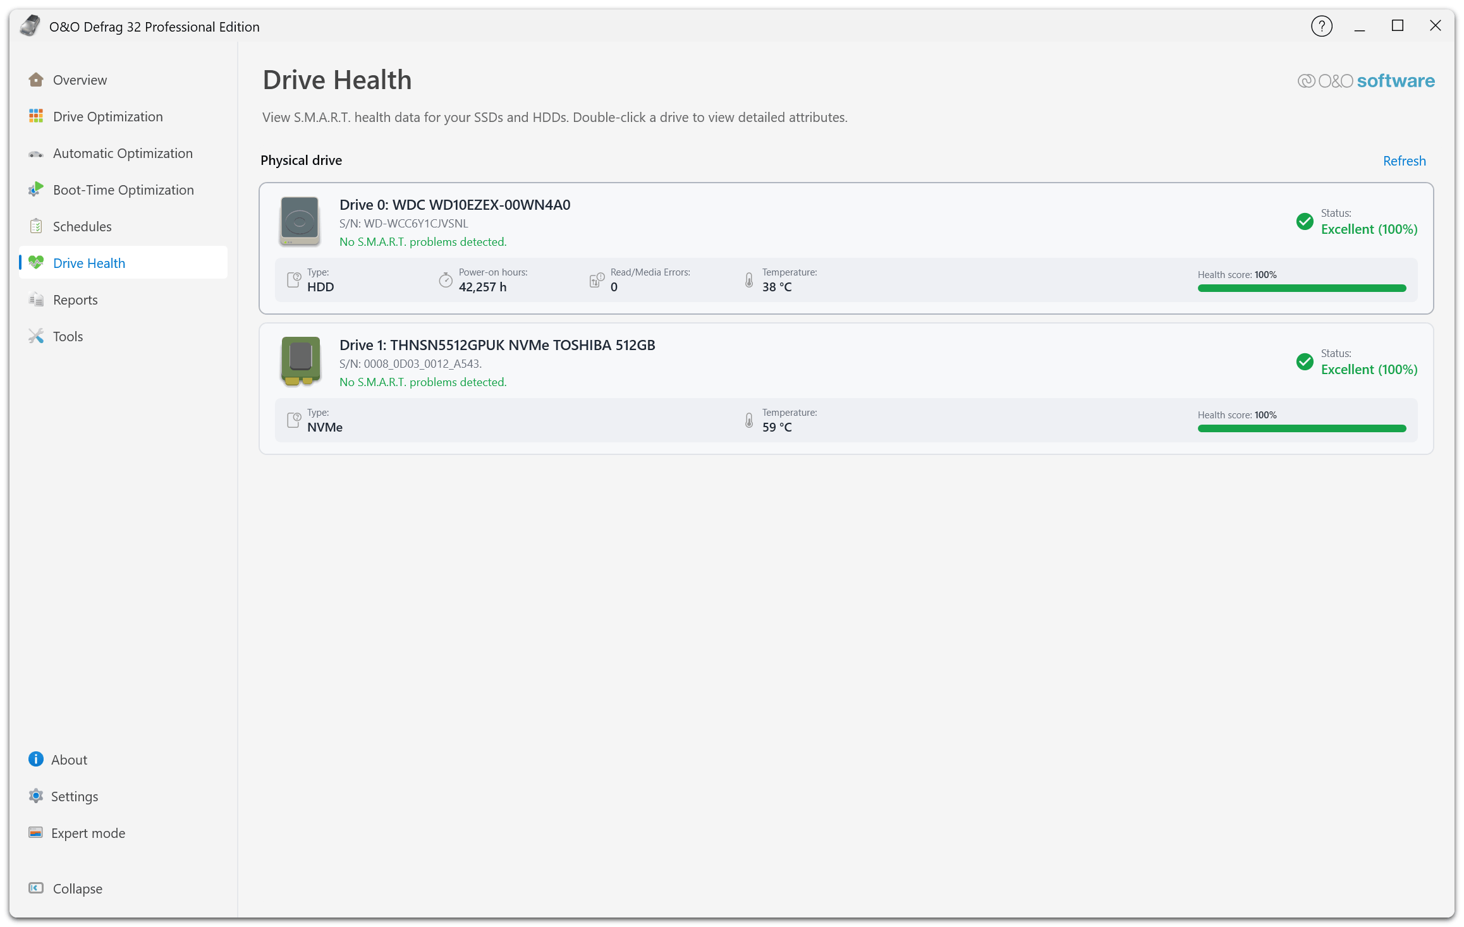Viewport: 1464px width, 927px height.
Task: Minimize the O&O Defrag window
Action: tap(1360, 26)
